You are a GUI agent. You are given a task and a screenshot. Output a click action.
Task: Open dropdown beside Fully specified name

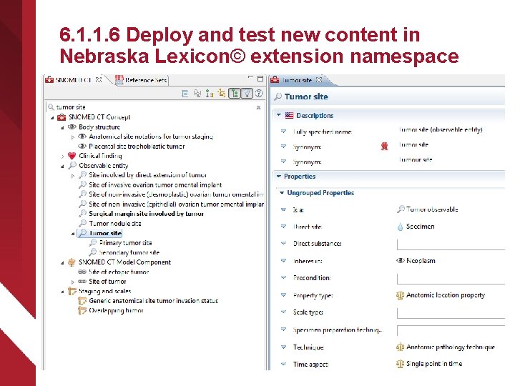[283, 132]
